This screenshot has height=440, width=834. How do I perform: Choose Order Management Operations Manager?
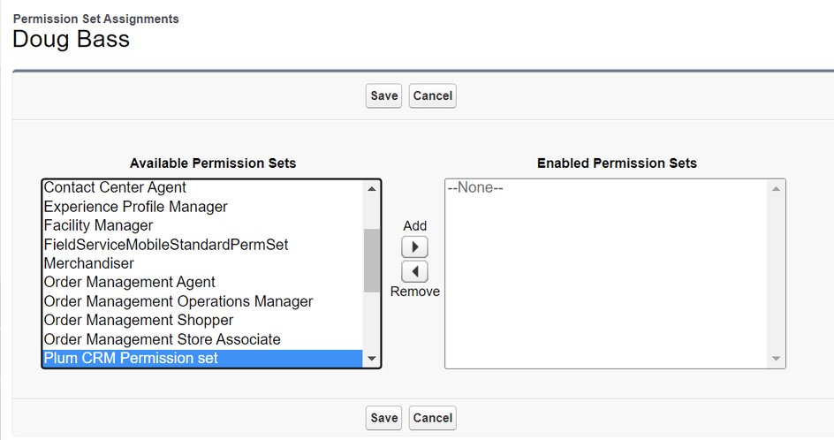click(178, 301)
